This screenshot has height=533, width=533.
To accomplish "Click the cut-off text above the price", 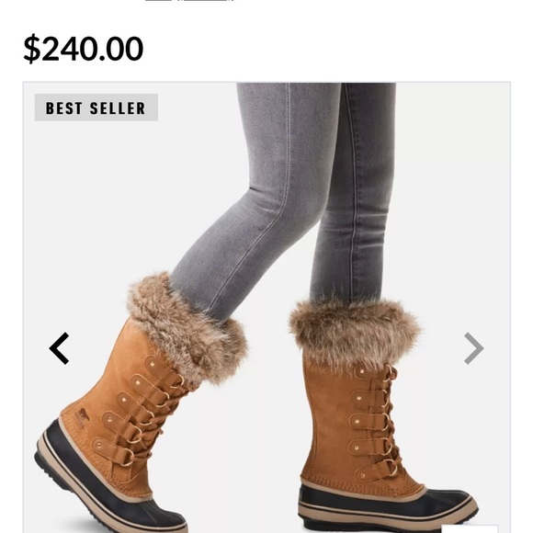I will coord(189,1).
